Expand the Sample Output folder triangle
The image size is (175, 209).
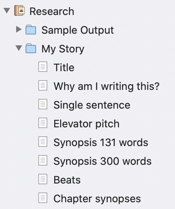19,29
